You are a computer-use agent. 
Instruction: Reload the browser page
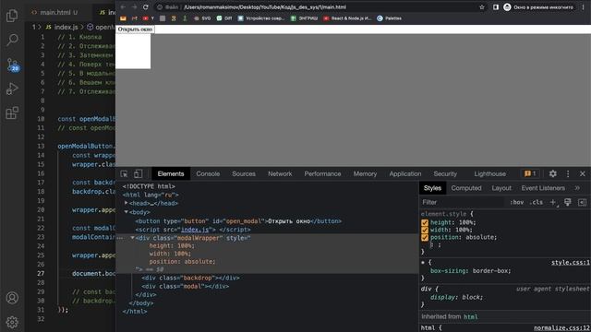[x=146, y=6]
